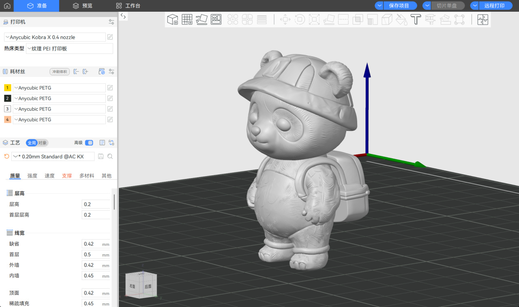This screenshot has height=307, width=519.
Task: Open the 多材料 settings tab
Action: click(87, 176)
